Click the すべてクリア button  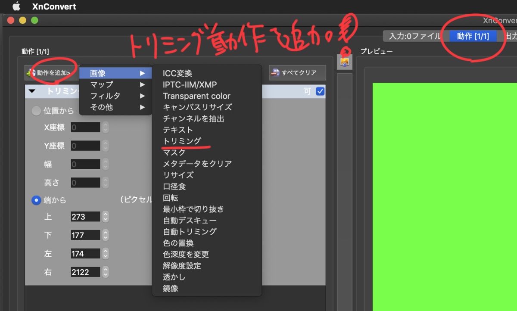297,73
